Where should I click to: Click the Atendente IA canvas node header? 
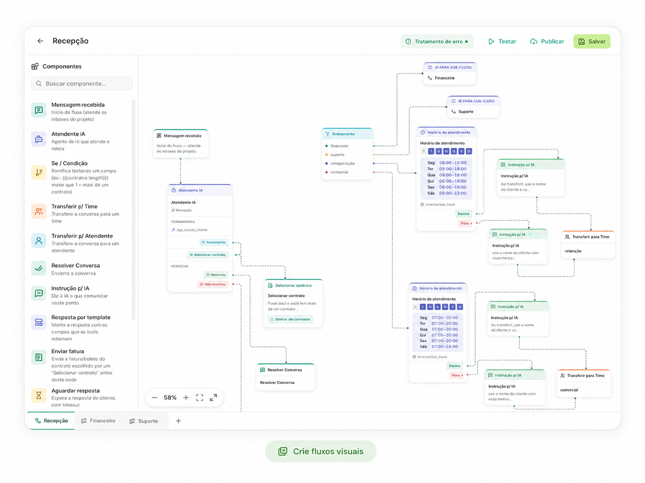click(x=200, y=190)
